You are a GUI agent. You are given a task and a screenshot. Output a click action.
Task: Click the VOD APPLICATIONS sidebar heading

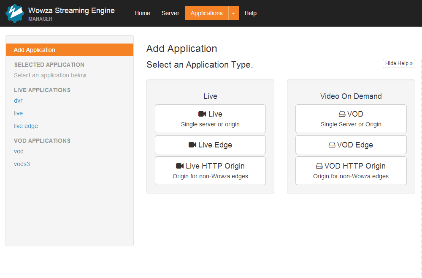point(42,141)
